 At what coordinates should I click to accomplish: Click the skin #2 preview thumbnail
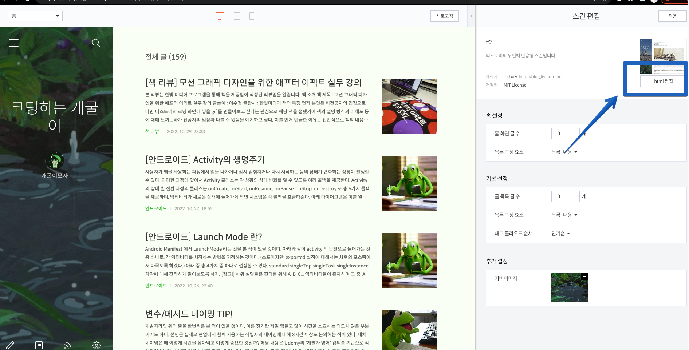[x=663, y=56]
